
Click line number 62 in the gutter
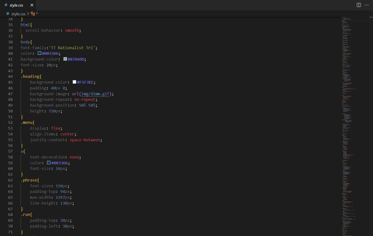[x=10, y=180]
